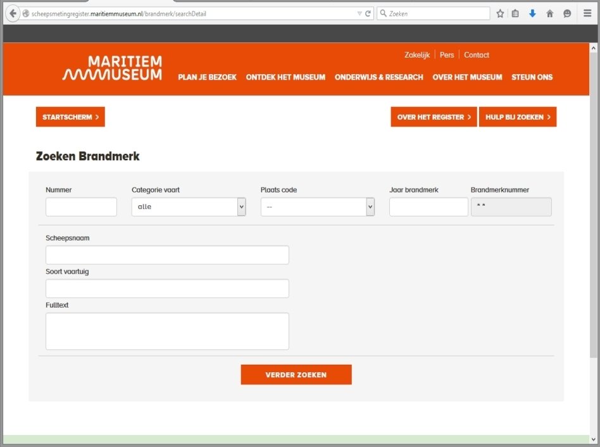600x447 pixels.
Task: Open the bookmarks list icon
Action: 515,14
